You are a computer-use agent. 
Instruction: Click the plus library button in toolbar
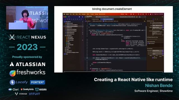(145, 17)
